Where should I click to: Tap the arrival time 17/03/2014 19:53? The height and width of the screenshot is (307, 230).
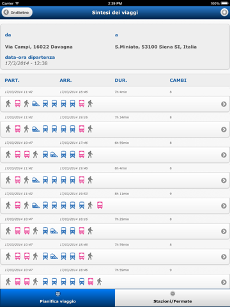coord(73,194)
